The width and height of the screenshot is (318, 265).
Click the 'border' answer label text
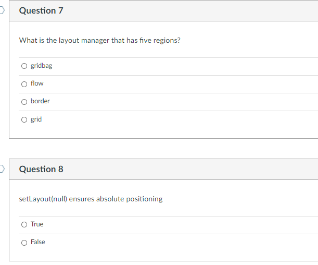tap(40, 101)
